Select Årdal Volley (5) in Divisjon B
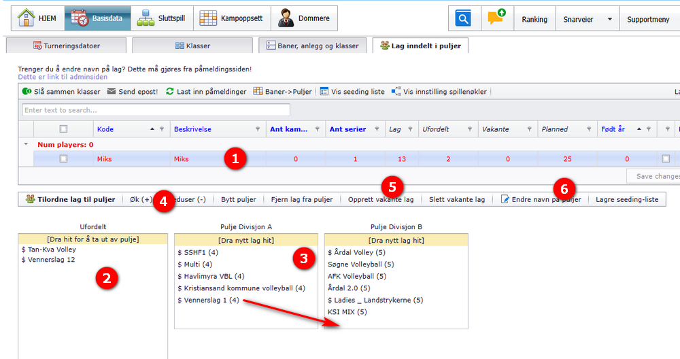 point(356,252)
